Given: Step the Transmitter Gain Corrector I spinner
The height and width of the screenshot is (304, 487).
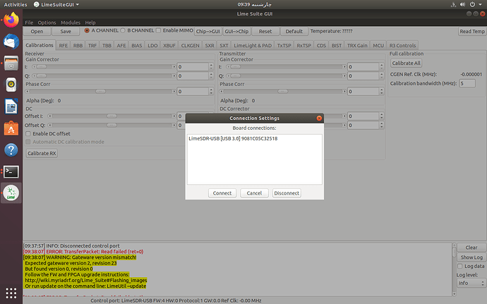Looking at the screenshot, I should pyautogui.click(x=381, y=67).
